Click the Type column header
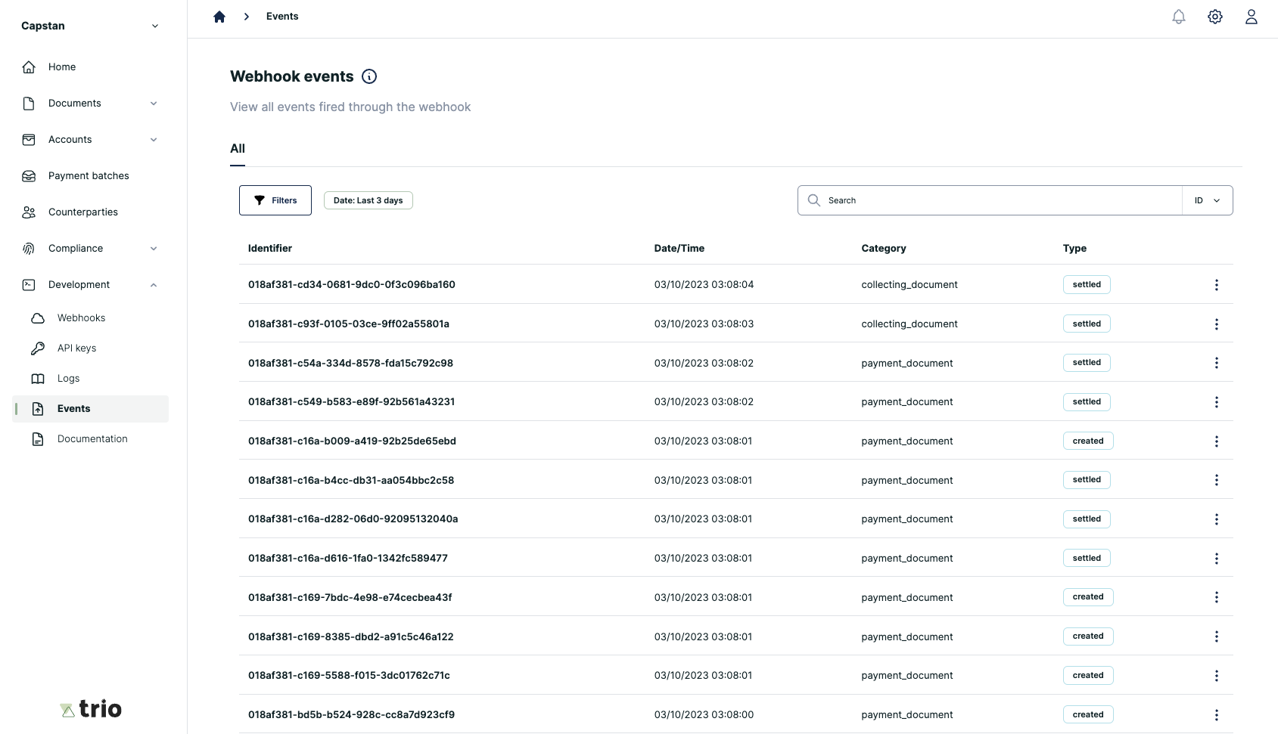Image resolution: width=1278 pixels, height=734 pixels. [1074, 249]
